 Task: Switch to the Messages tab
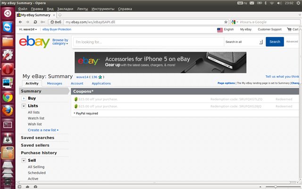coord(55,83)
